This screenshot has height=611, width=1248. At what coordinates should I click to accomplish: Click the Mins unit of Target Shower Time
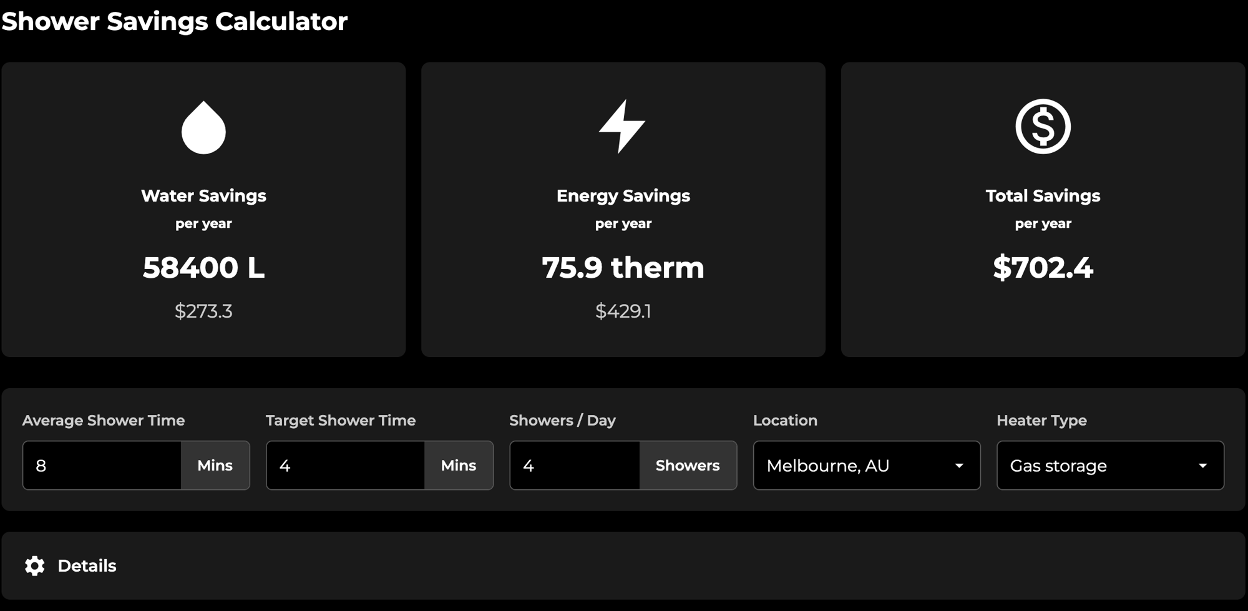point(459,466)
